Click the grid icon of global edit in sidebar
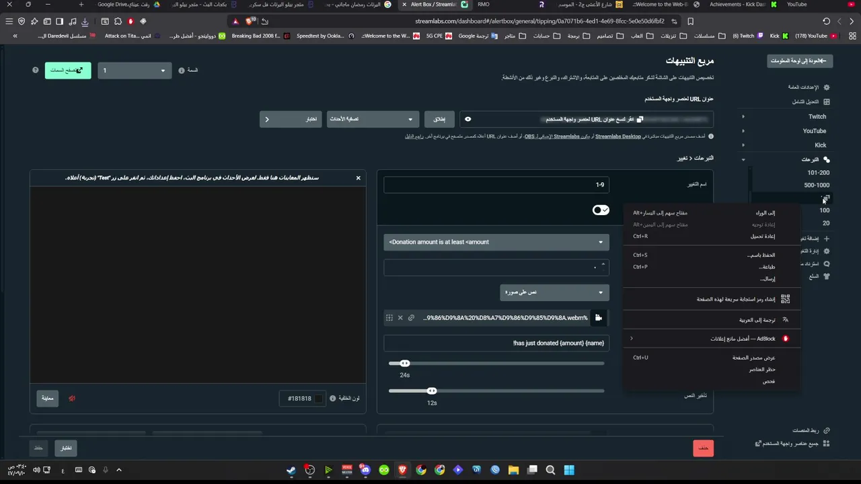This screenshot has height=484, width=861. coord(827,102)
